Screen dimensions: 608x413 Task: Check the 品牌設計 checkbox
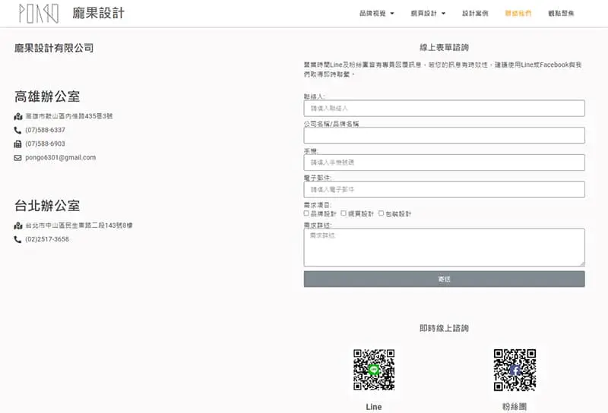306,213
